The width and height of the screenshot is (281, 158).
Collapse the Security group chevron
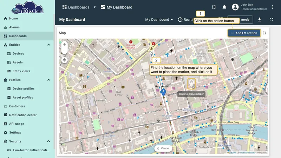pos(48,141)
